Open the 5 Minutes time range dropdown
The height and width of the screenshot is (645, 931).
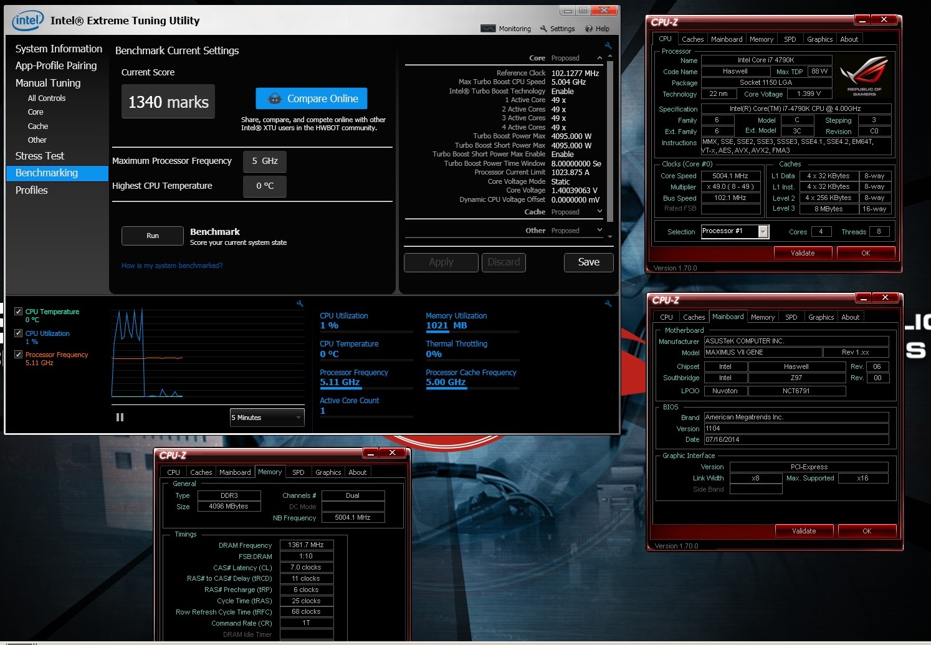tap(267, 418)
